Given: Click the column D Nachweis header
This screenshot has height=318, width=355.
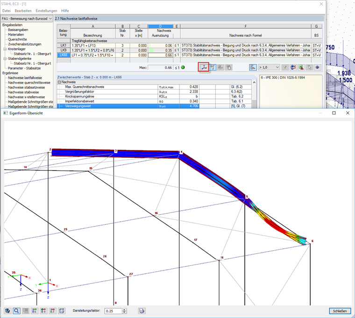Looking at the screenshot, I should coord(160,26).
